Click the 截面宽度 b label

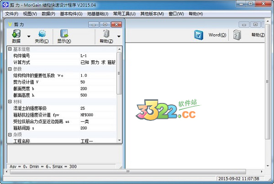click(x=24, y=89)
